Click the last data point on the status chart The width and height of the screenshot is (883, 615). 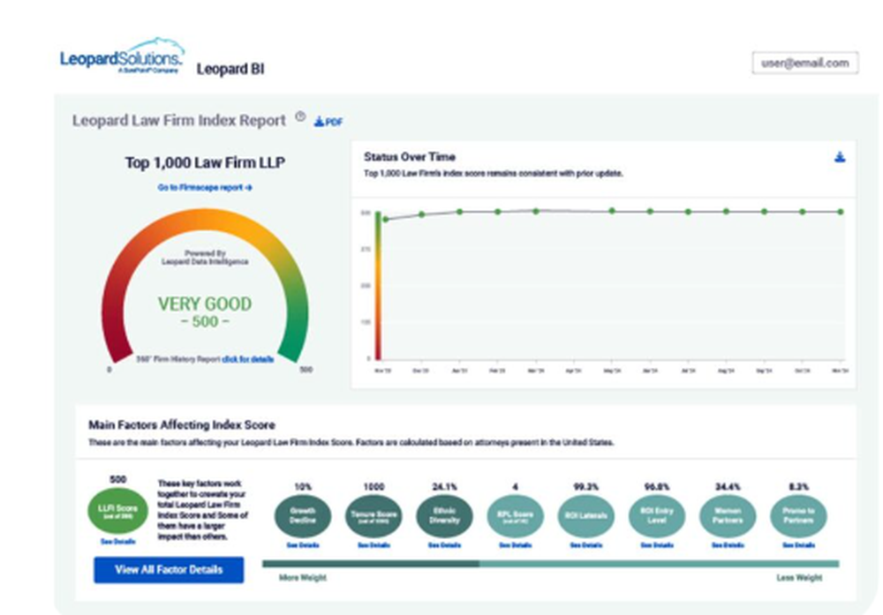(841, 212)
